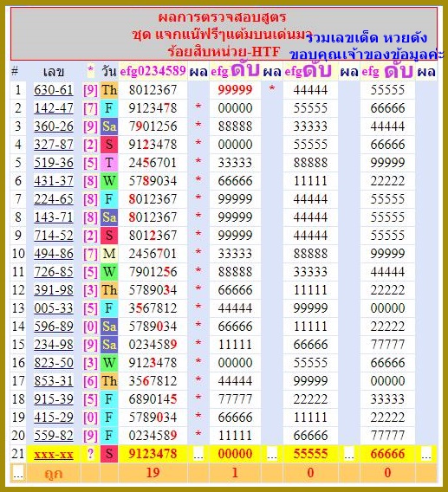This screenshot has height=492, width=448.
Task: Click the red xxx-xx link in row 21
Action: point(54,454)
